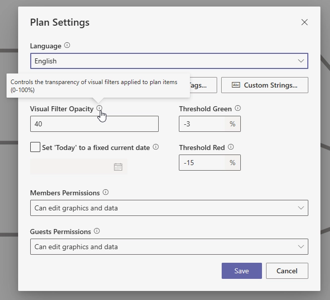Click the Threshold Green info icon

coord(238,108)
